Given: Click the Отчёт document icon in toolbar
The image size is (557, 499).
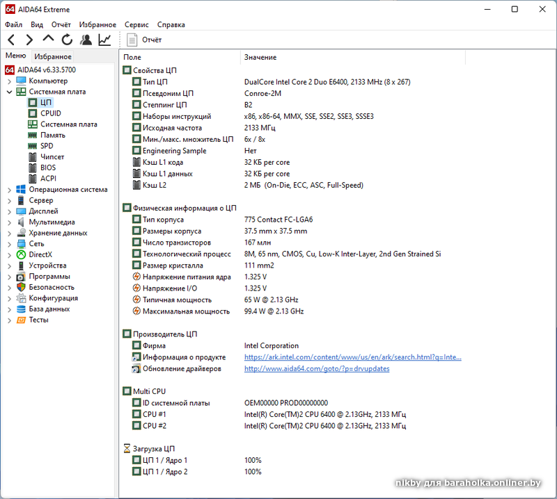Looking at the screenshot, I should click(x=132, y=40).
